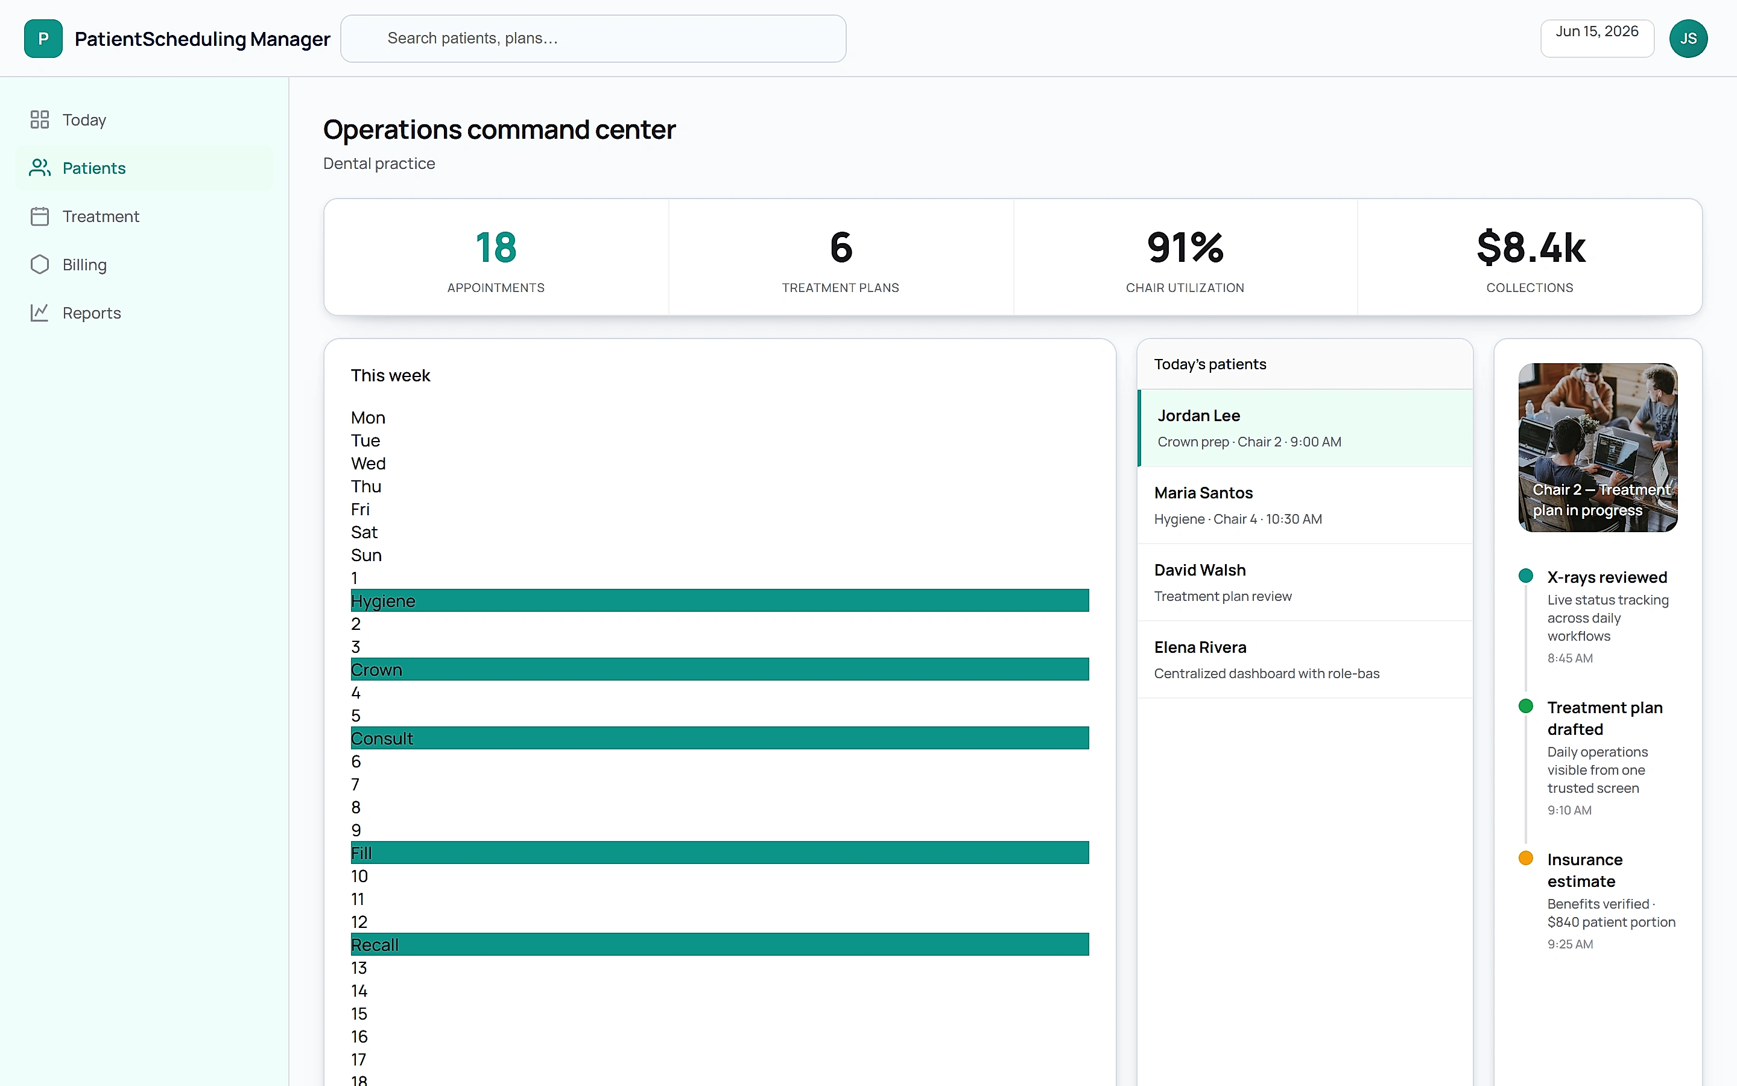
Task: Click the X-rays reviewed teal status dot
Action: point(1526,576)
